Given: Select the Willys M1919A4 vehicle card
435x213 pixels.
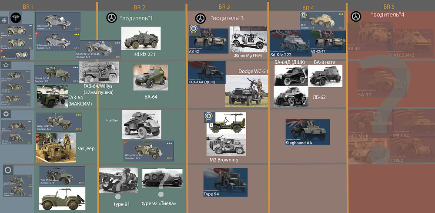Looking at the screenshot, I should (x=59, y=122).
